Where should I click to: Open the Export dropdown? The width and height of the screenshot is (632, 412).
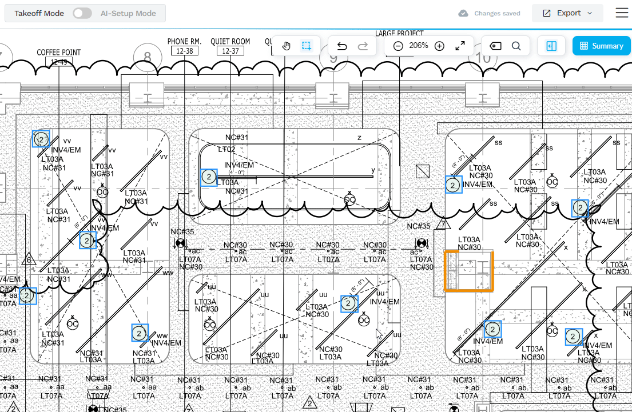pos(568,13)
